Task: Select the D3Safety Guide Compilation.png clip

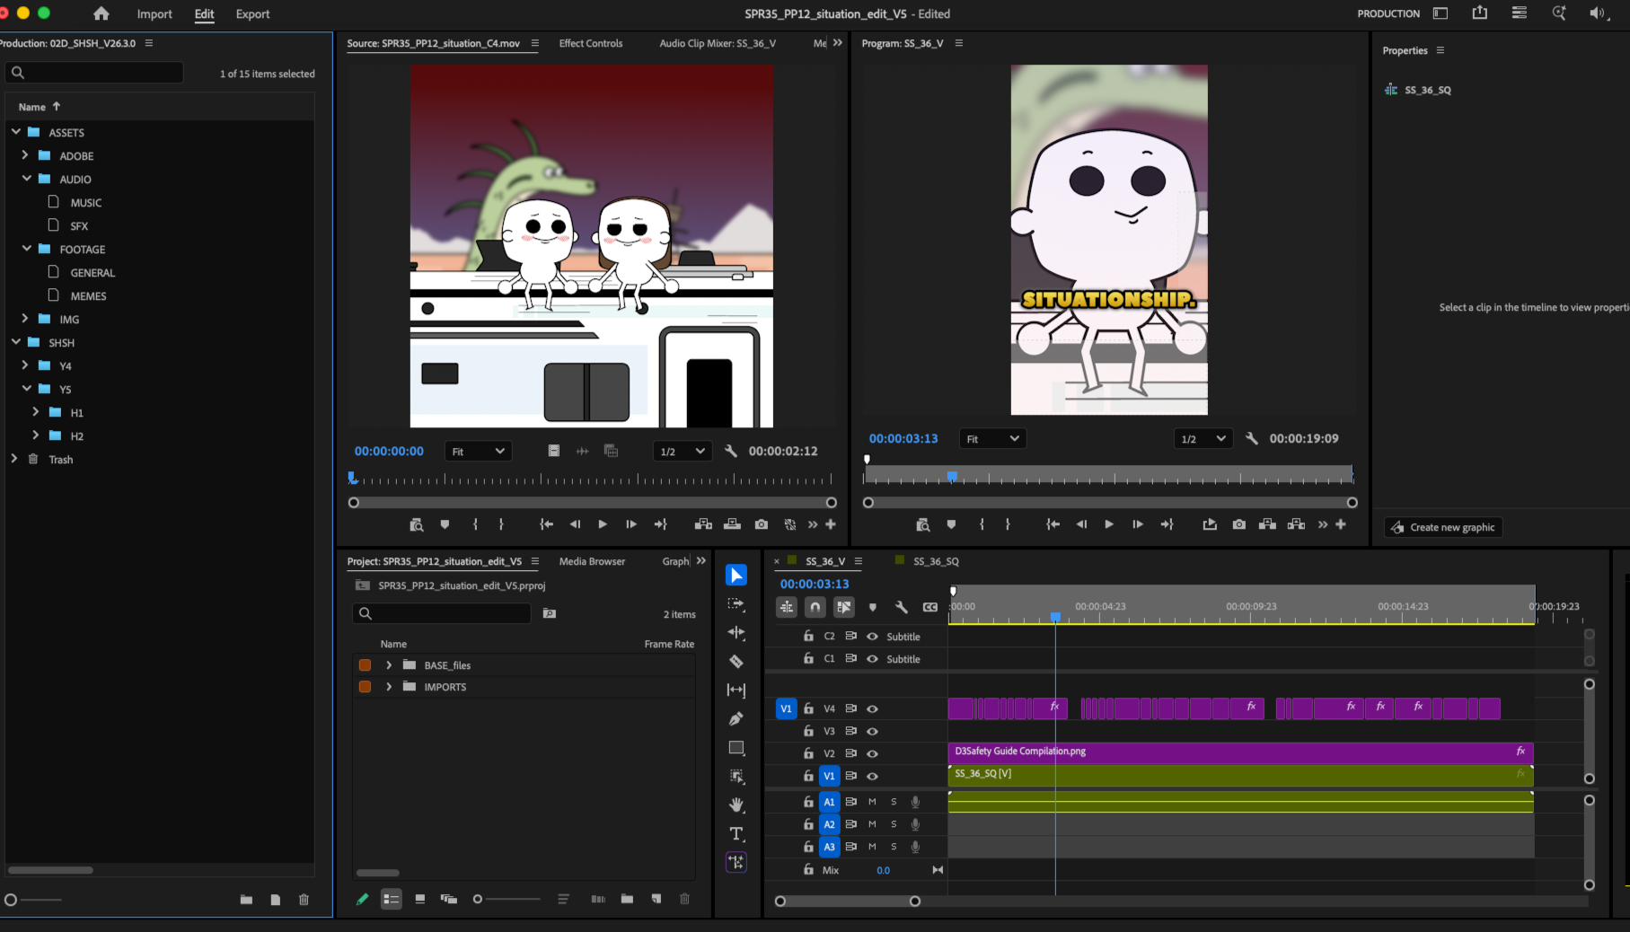Action: 1240,752
